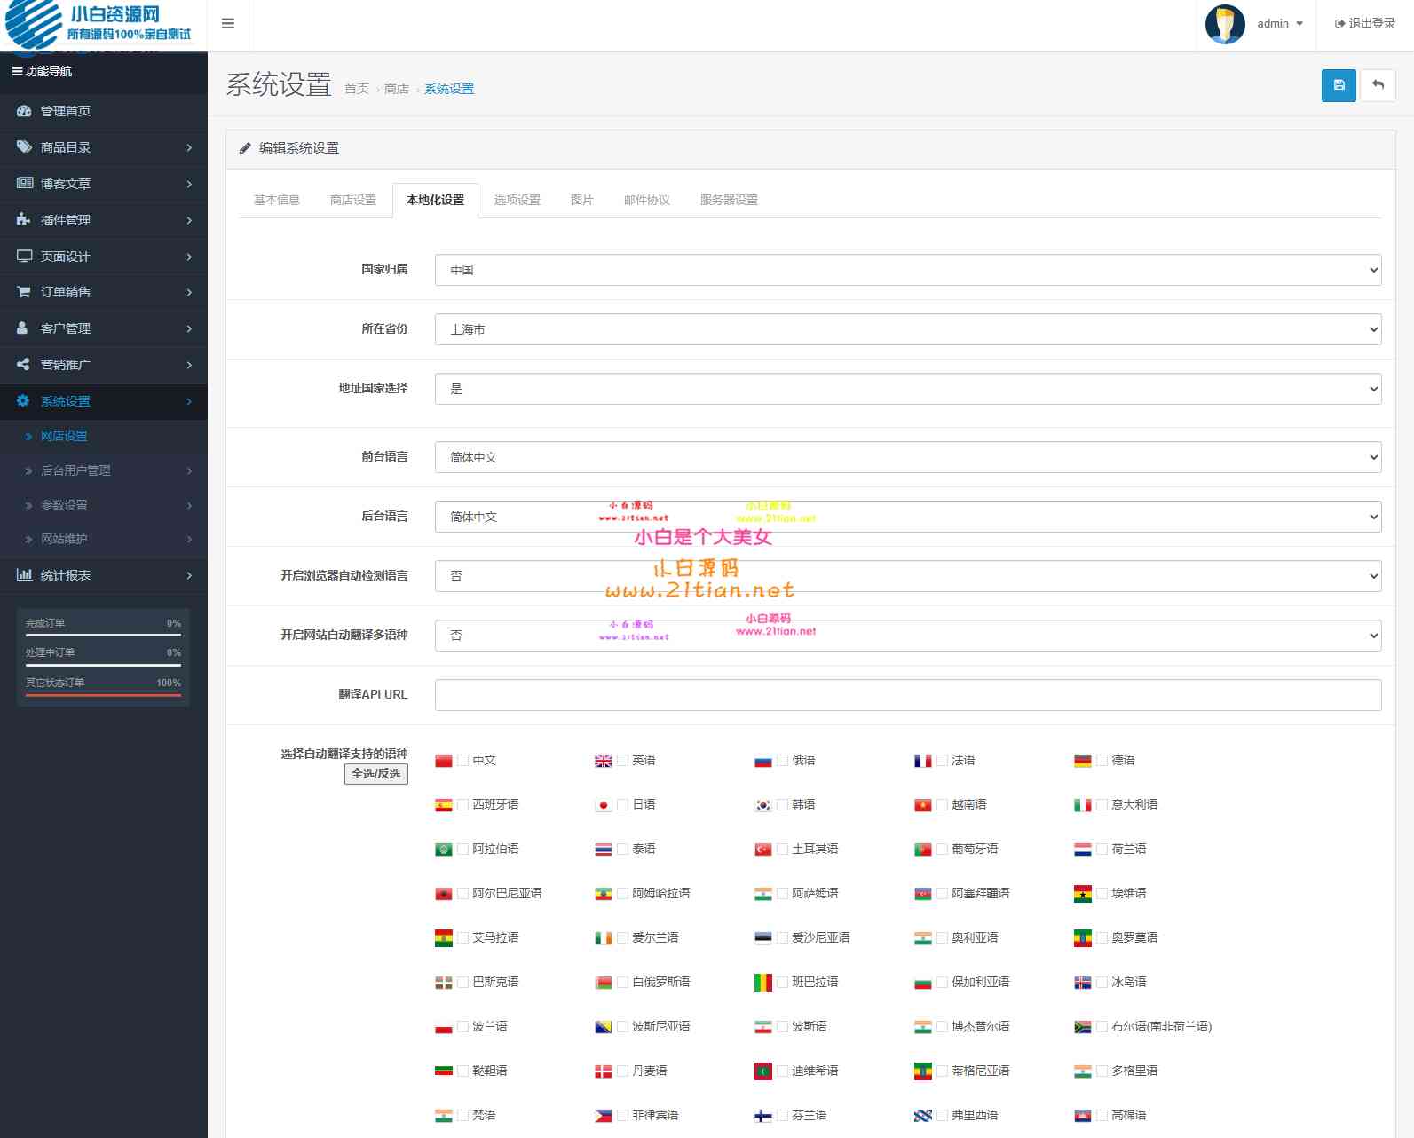Check the 西班牙语 language checkbox
This screenshot has height=1138, width=1414.
point(463,805)
